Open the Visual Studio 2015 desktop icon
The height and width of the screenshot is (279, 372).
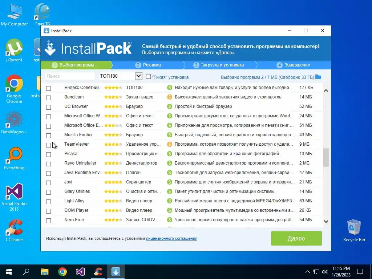click(x=14, y=197)
